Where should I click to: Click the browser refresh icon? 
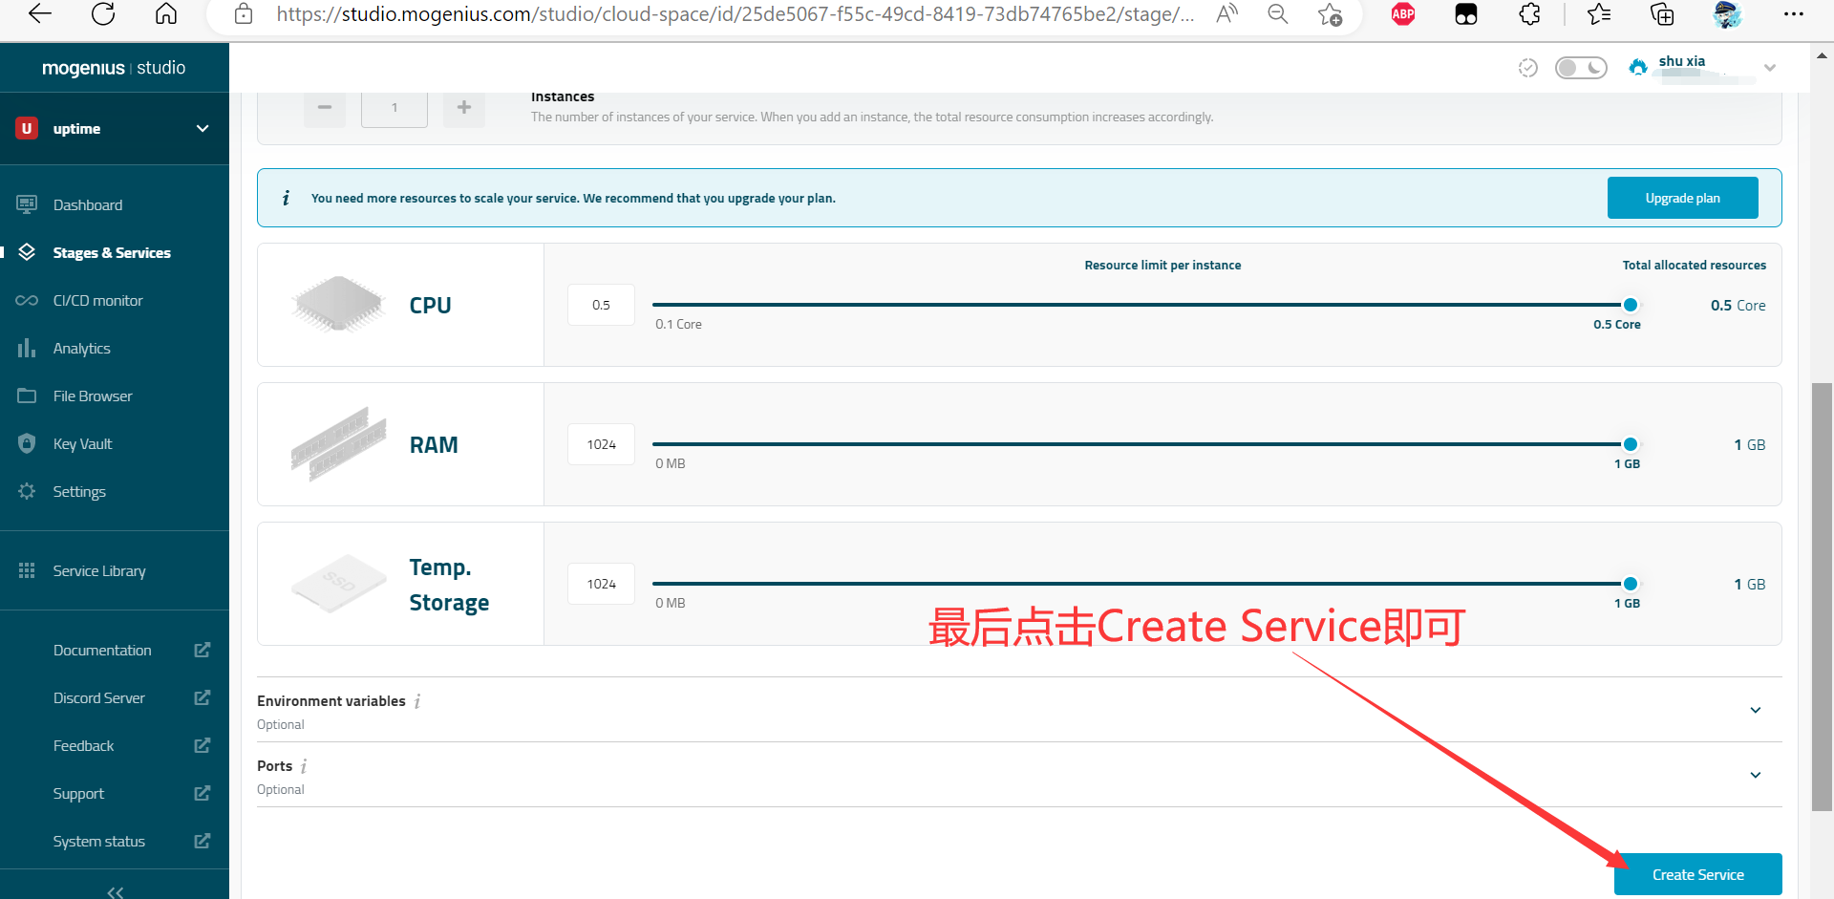point(103,14)
